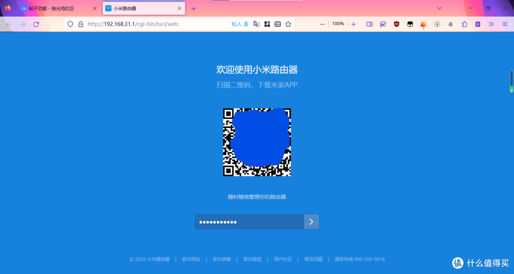This screenshot has width=514, height=274.
Task: Open a new browser tab
Action: 193,9
